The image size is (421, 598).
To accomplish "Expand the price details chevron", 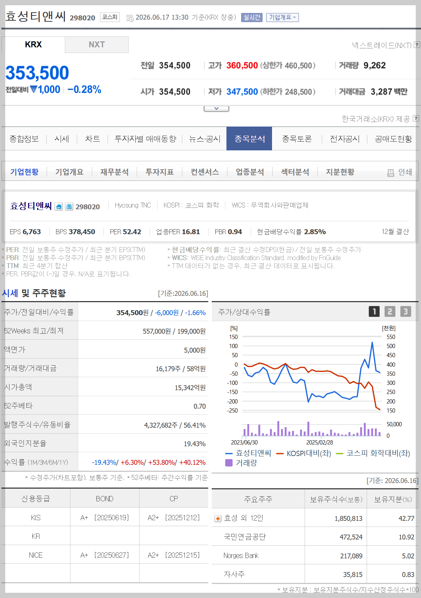I will point(216,109).
